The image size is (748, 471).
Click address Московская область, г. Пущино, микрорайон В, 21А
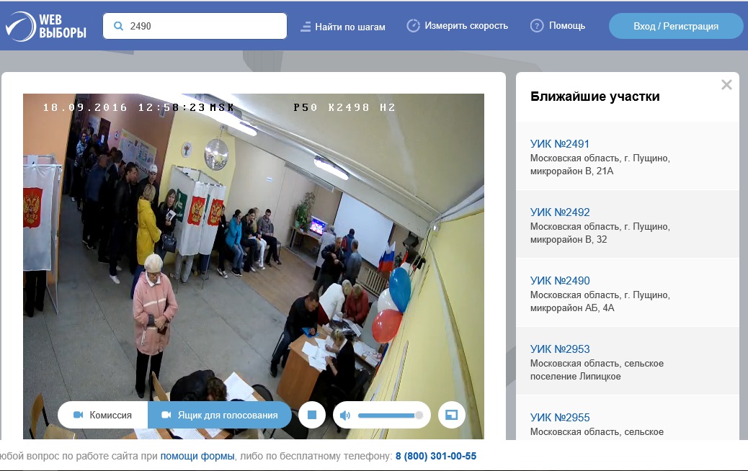click(600, 164)
